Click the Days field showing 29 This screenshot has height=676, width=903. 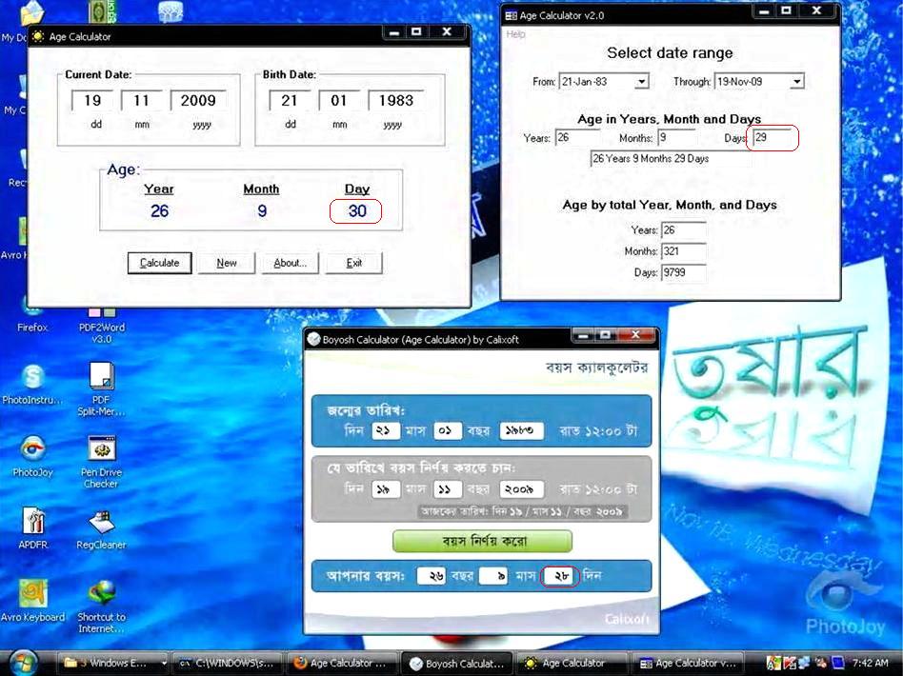(x=773, y=138)
